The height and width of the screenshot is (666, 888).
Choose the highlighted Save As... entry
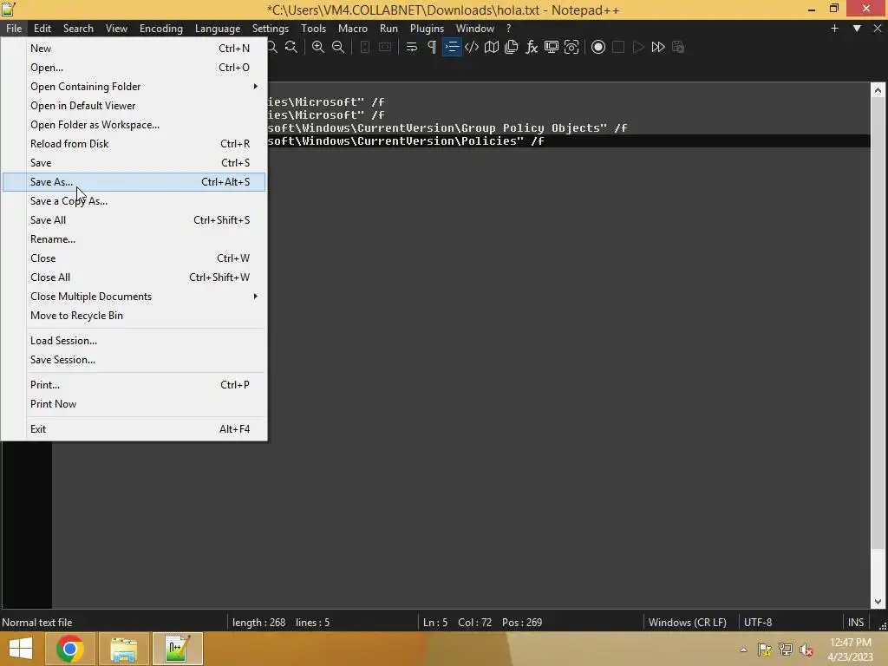click(x=134, y=182)
